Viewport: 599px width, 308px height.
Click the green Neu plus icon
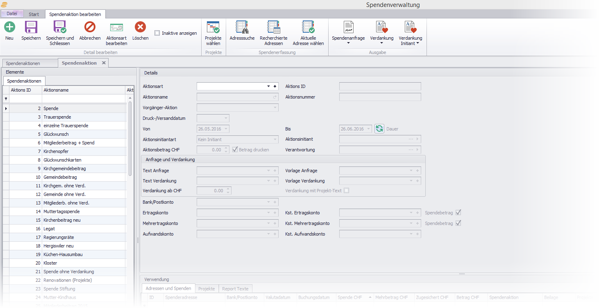coord(9,27)
